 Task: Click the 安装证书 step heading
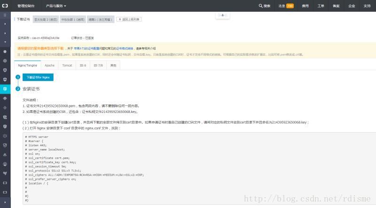[x=31, y=89]
